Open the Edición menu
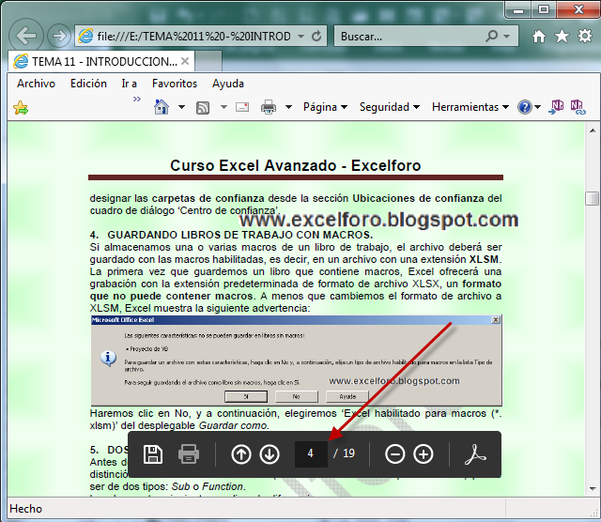This screenshot has height=522, width=601. pos(88,84)
